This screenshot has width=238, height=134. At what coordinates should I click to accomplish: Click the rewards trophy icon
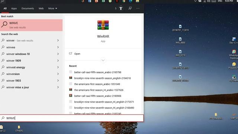(121, 8)
